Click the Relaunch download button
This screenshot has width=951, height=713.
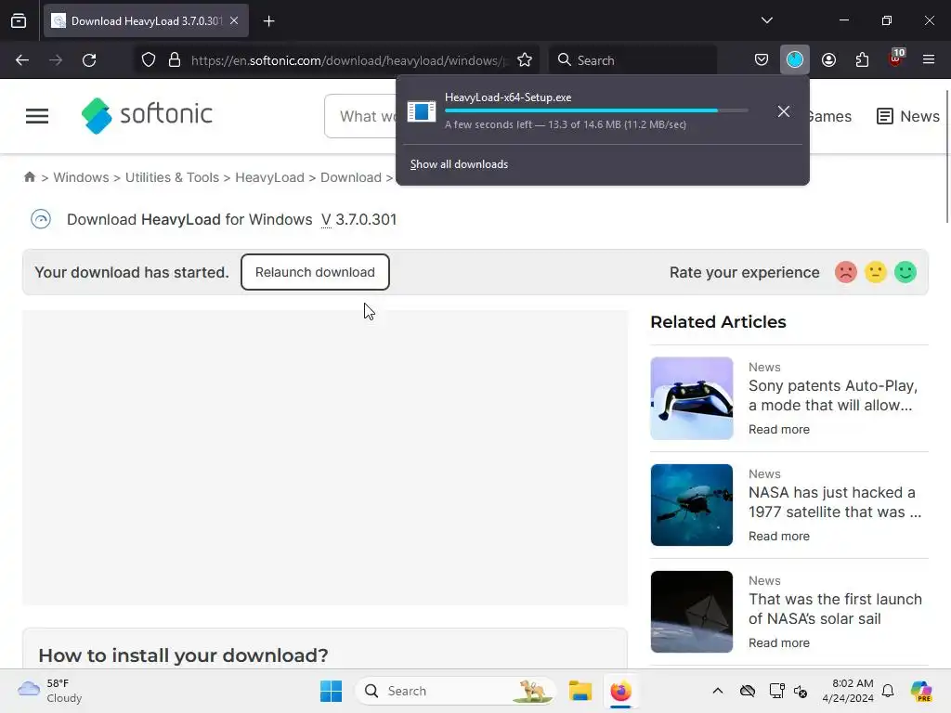pyautogui.click(x=315, y=272)
